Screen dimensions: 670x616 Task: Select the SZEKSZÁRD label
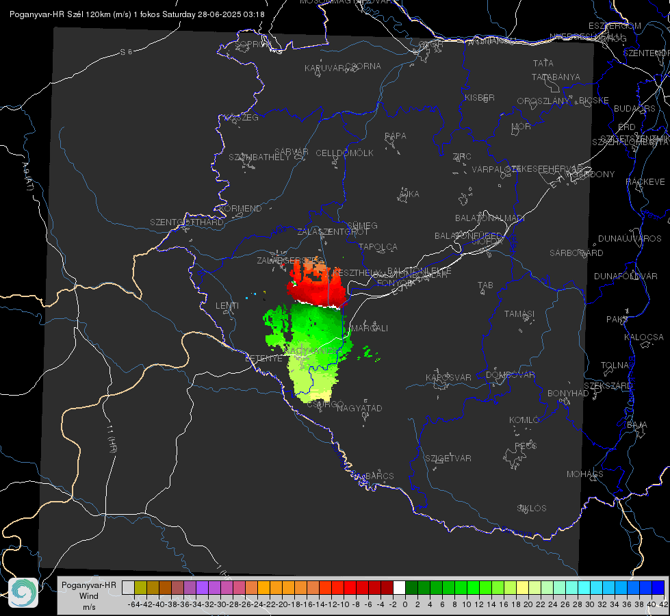(x=608, y=386)
